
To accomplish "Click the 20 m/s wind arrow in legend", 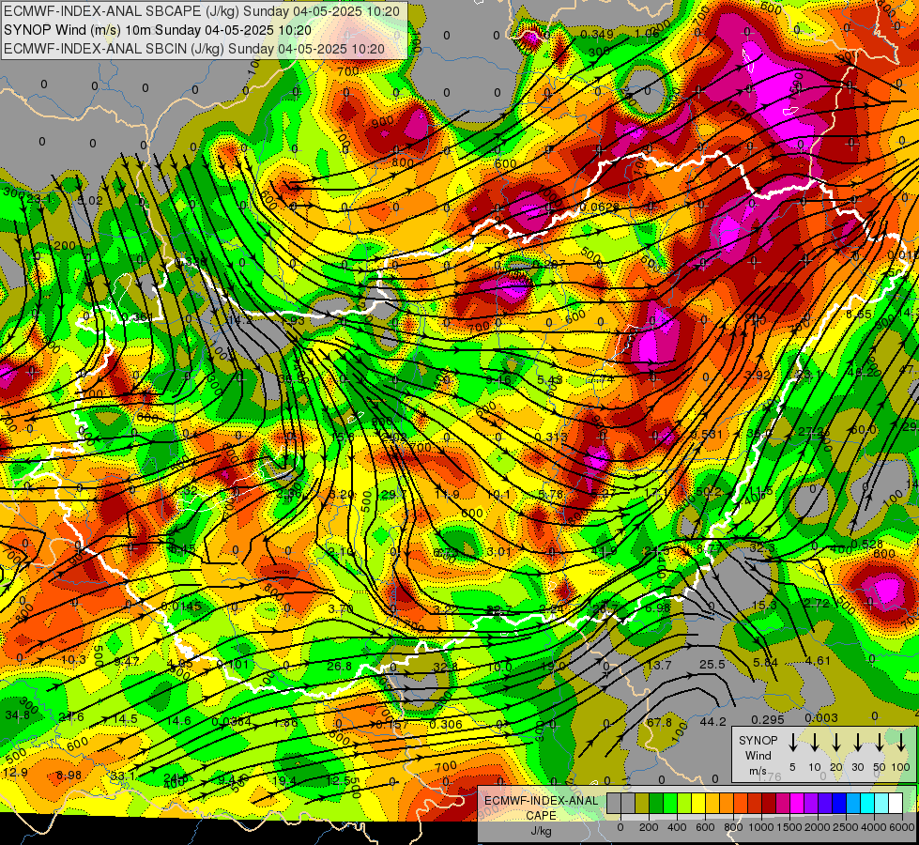I will click(x=836, y=743).
